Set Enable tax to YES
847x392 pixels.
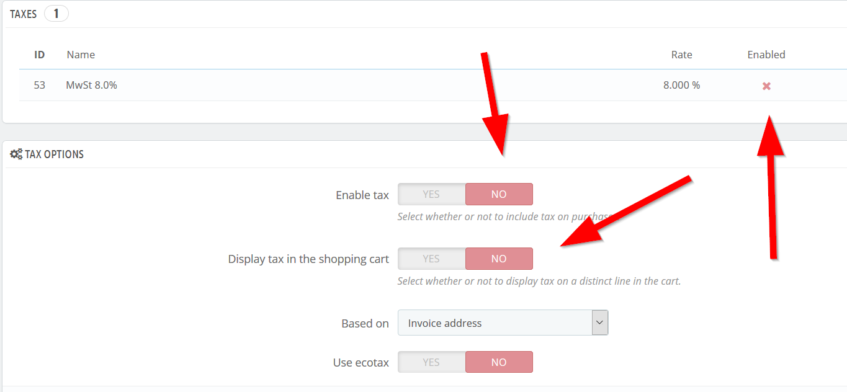click(x=431, y=194)
